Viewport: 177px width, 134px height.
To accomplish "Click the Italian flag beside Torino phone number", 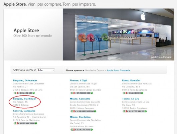I will click(125, 111).
